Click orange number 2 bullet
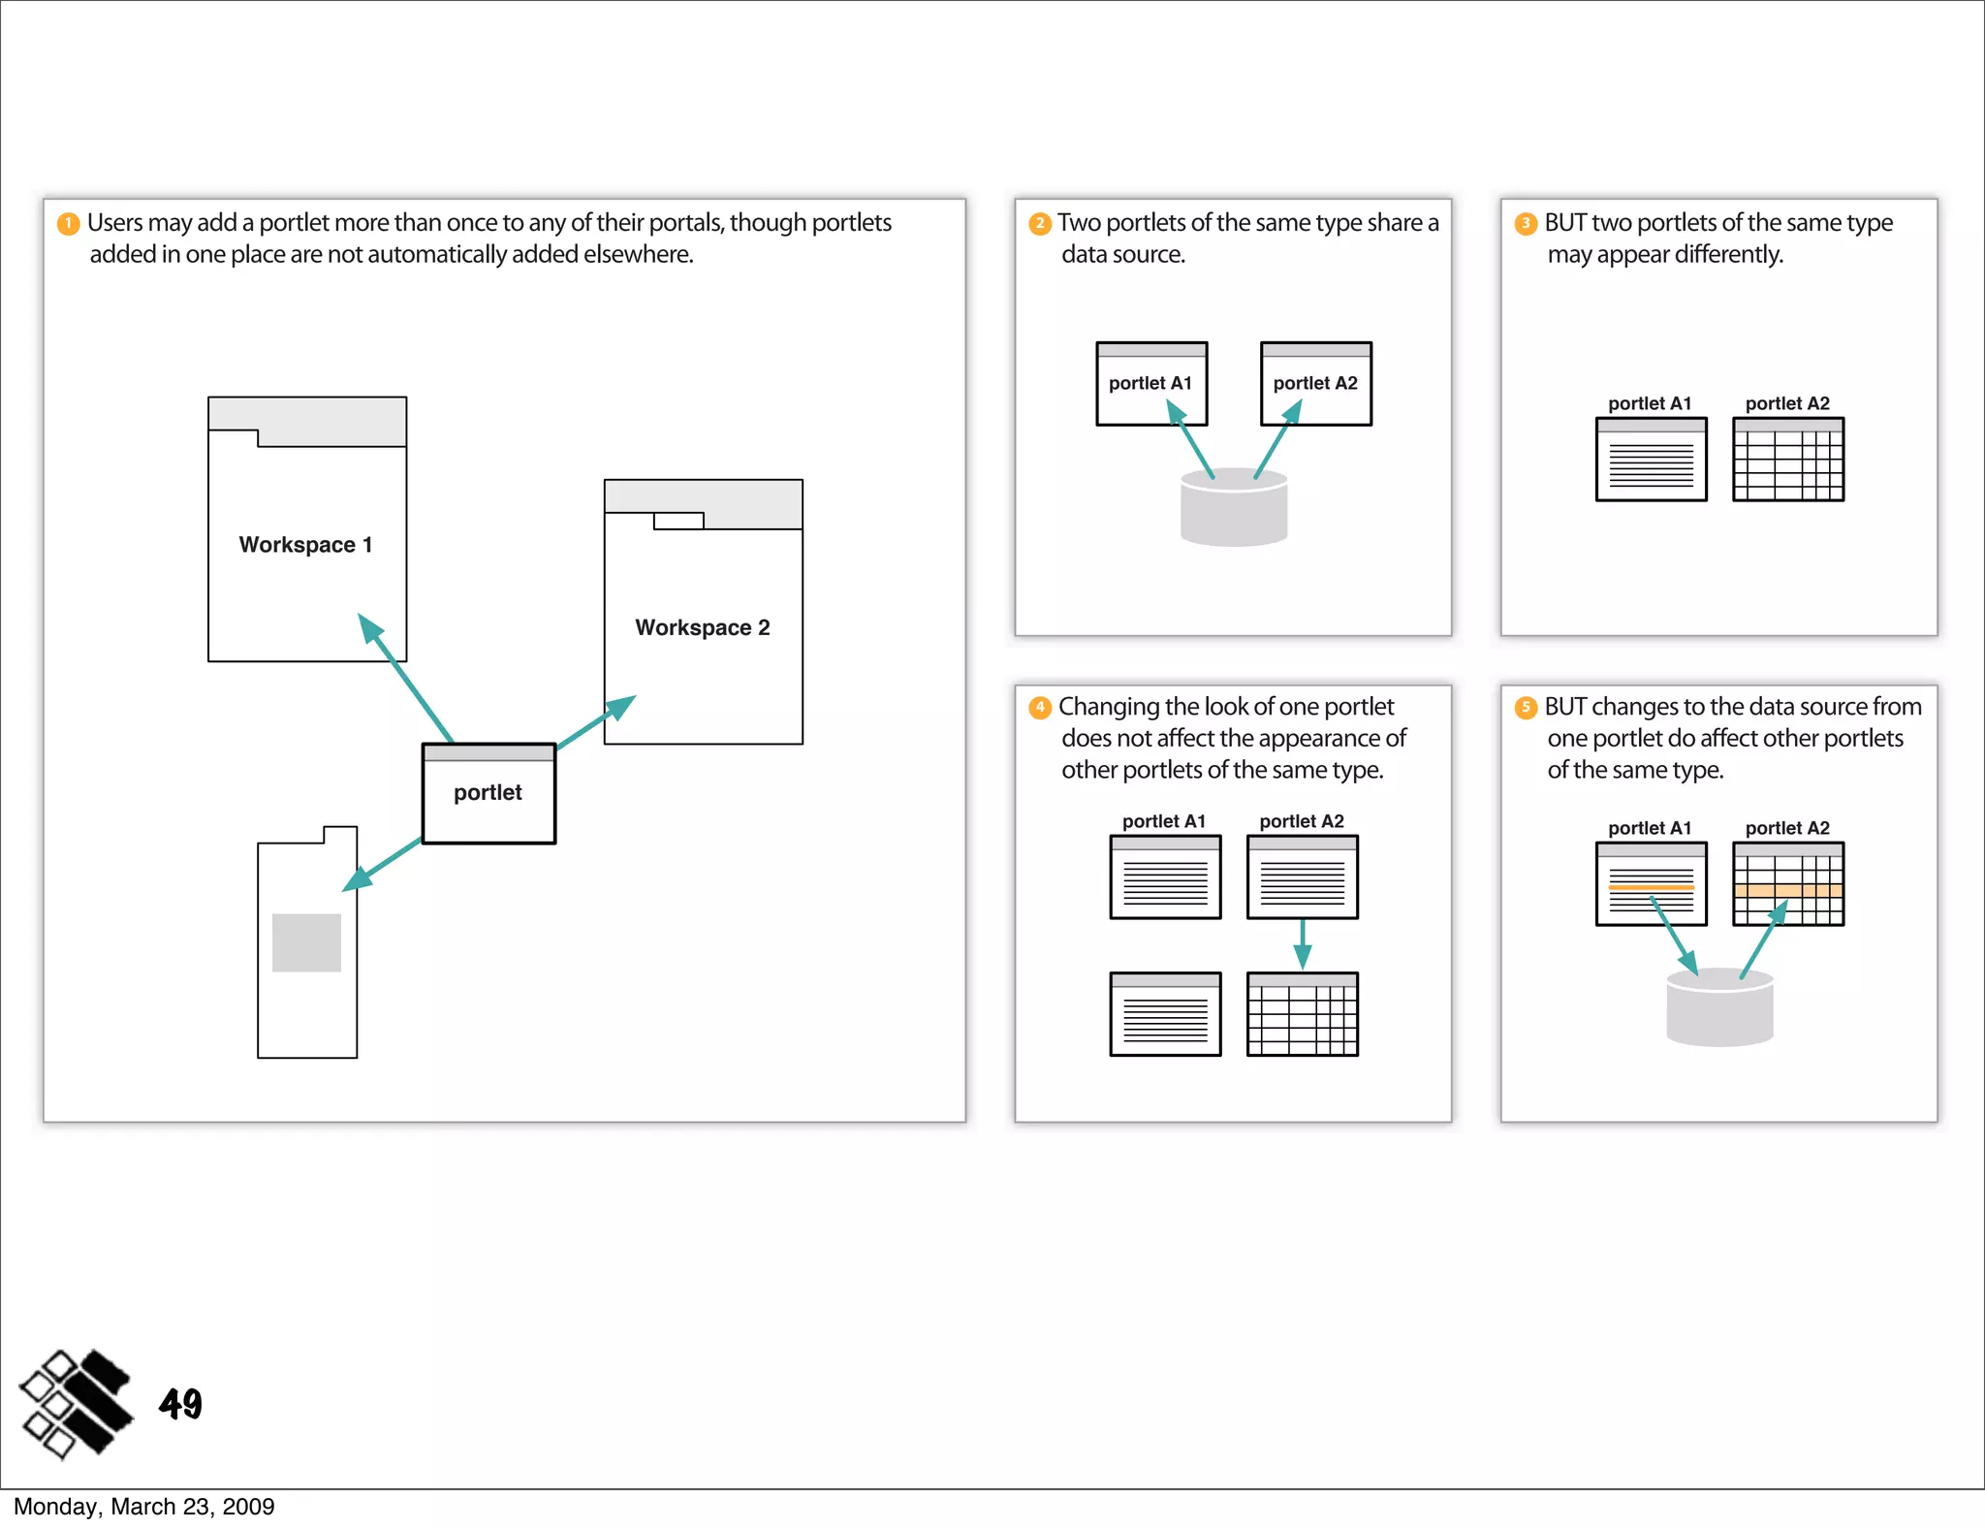1985x1528 pixels. 1040,224
